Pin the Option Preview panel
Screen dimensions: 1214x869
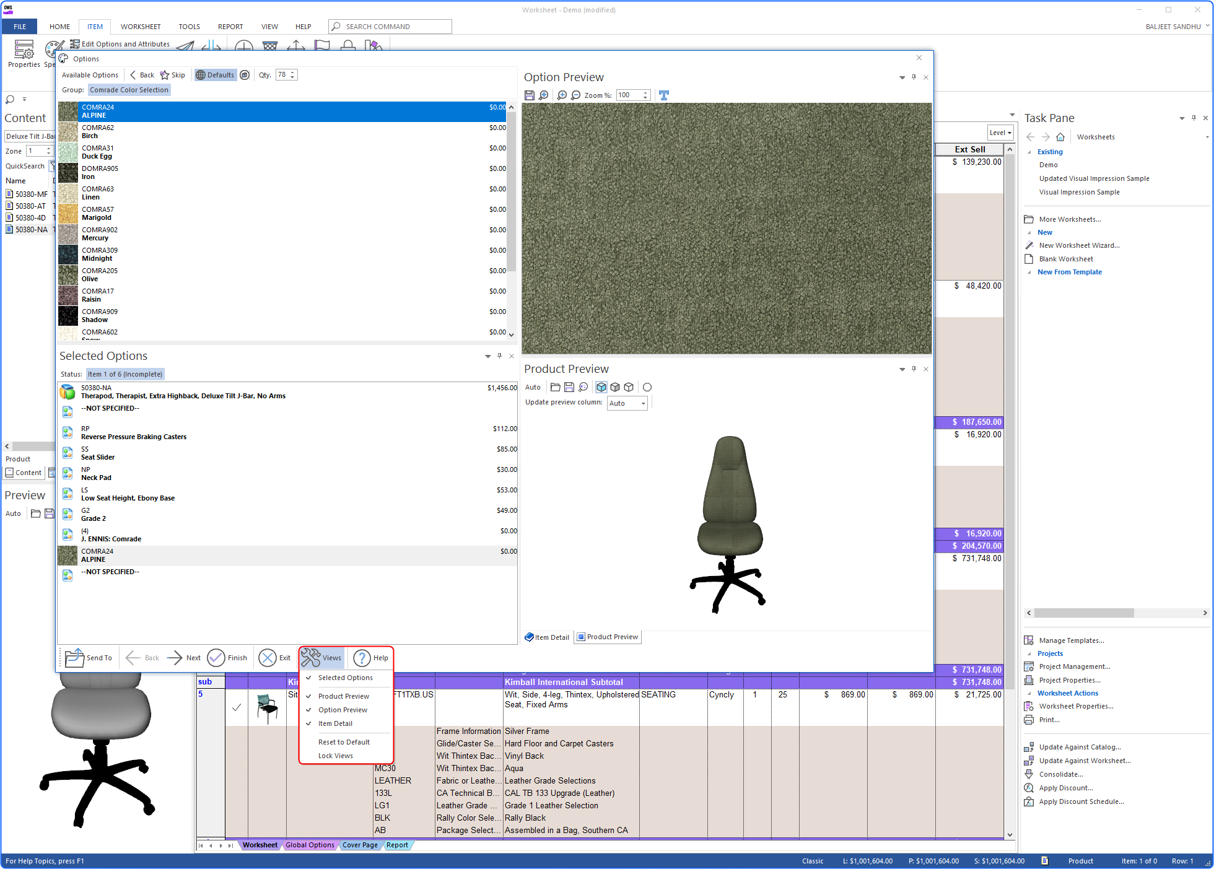pos(914,77)
